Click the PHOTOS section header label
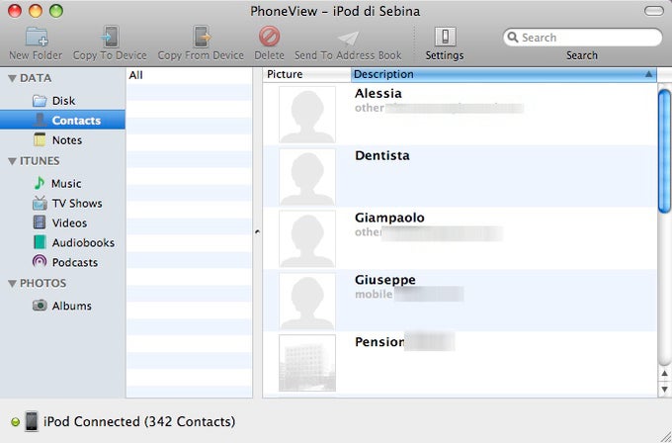672x443 pixels. [x=42, y=284]
